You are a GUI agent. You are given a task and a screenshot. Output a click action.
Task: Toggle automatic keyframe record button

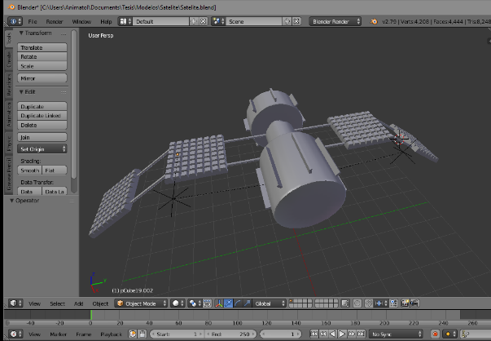click(x=435, y=334)
